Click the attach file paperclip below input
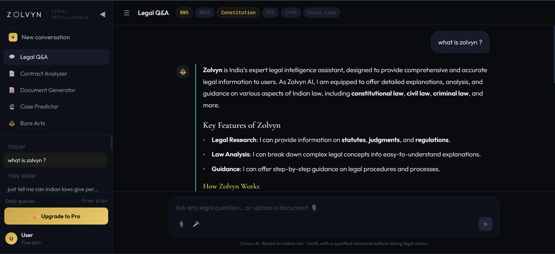Image resolution: width=555 pixels, height=254 pixels. coord(181,224)
